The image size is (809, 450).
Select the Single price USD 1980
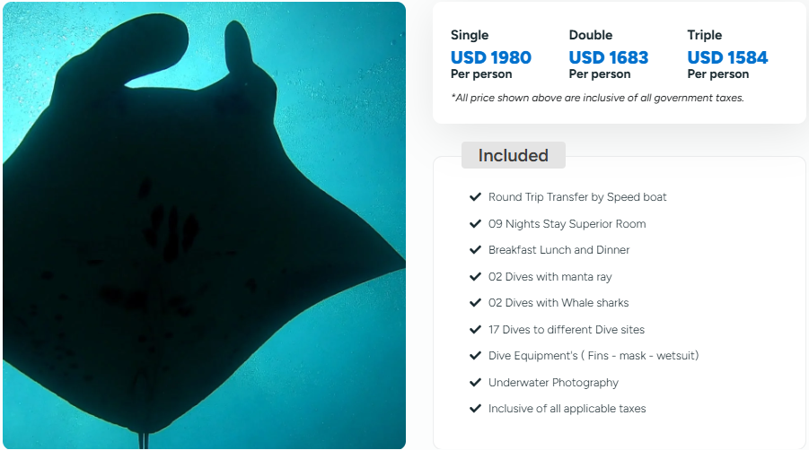point(491,57)
